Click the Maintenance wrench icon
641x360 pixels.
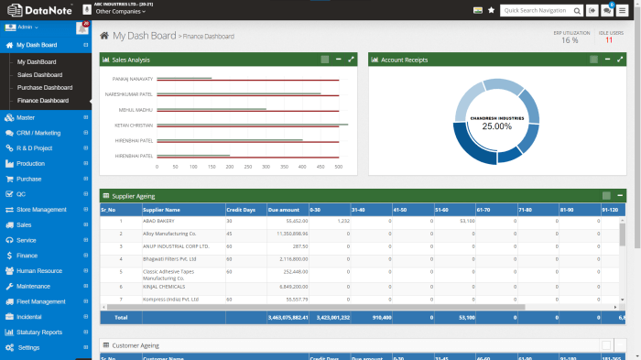pos(9,287)
